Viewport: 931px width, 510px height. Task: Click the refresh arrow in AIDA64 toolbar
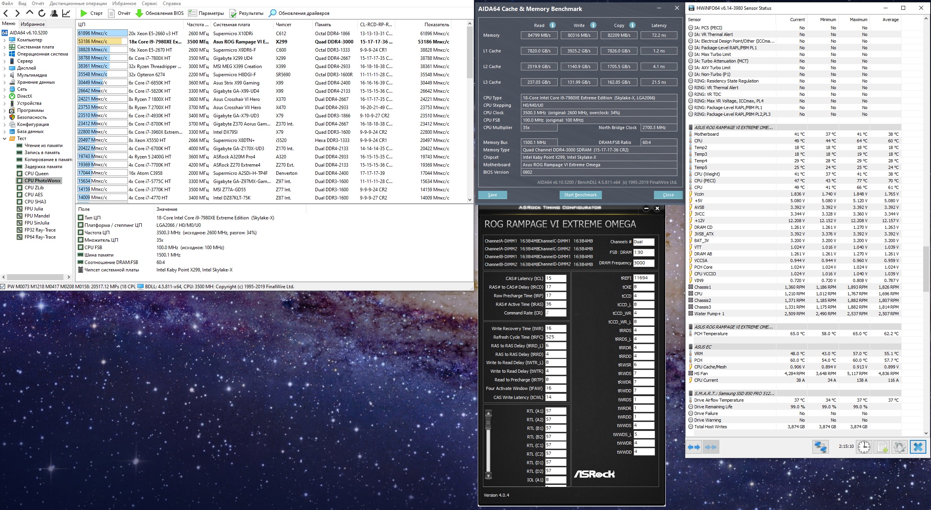[42, 13]
